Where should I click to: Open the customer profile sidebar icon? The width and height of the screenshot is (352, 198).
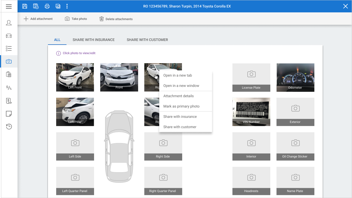[9, 23]
